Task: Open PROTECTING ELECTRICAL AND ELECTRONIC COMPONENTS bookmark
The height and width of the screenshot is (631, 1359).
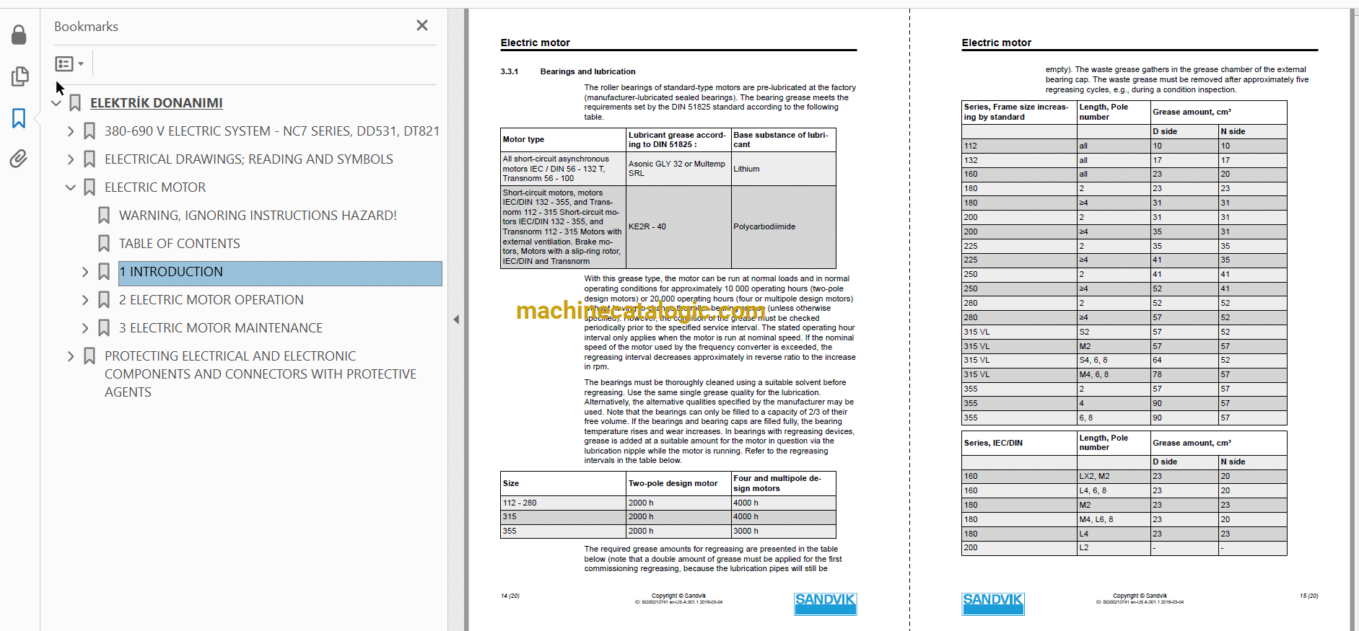Action: click(260, 374)
